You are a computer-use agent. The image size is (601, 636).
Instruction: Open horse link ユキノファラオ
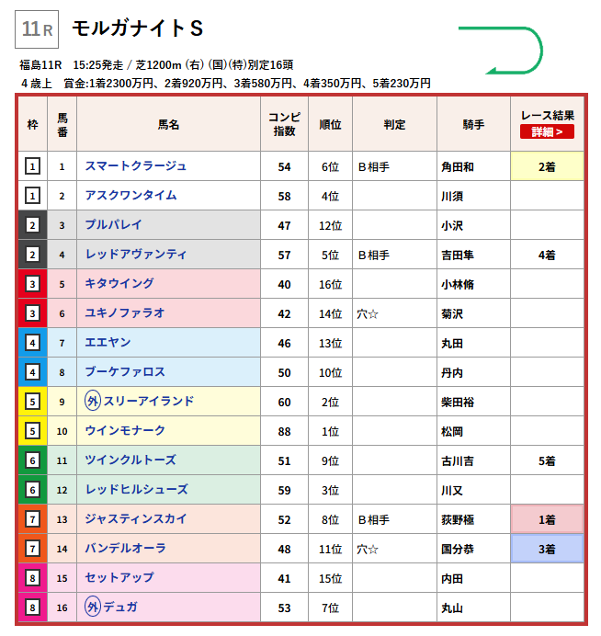click(125, 313)
